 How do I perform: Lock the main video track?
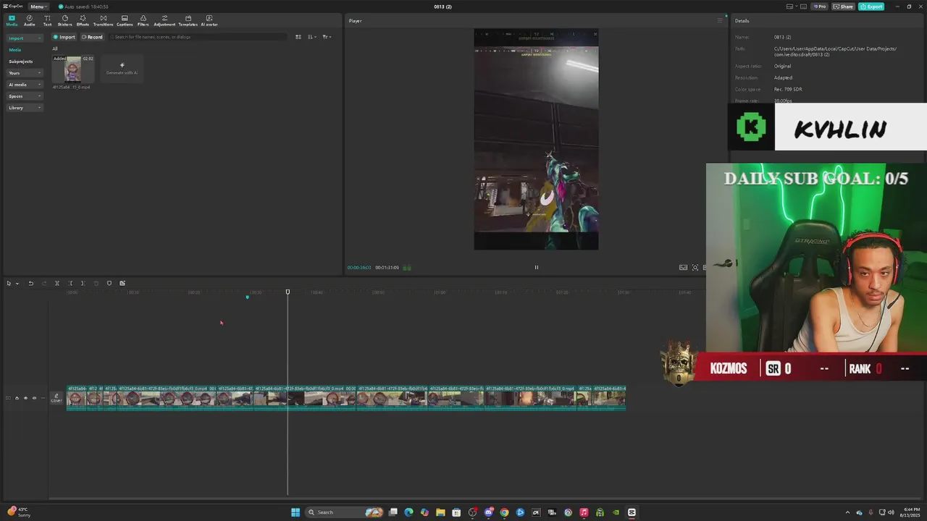pyautogui.click(x=17, y=398)
